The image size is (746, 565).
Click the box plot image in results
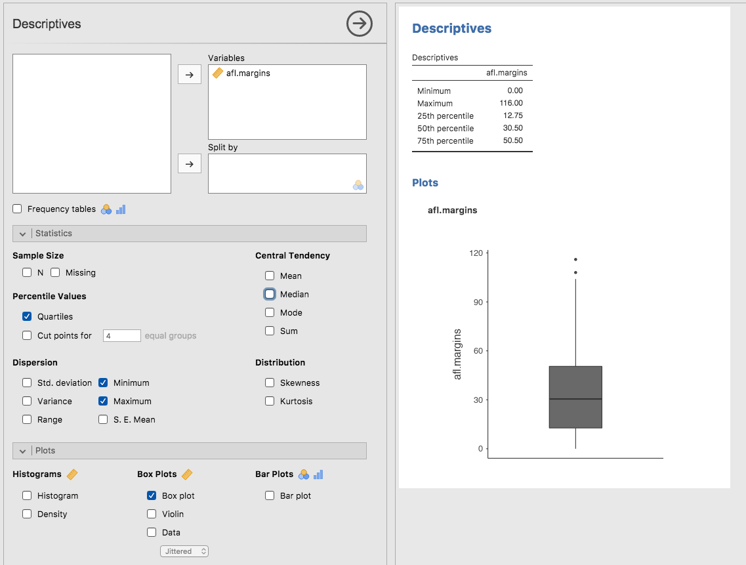point(556,354)
